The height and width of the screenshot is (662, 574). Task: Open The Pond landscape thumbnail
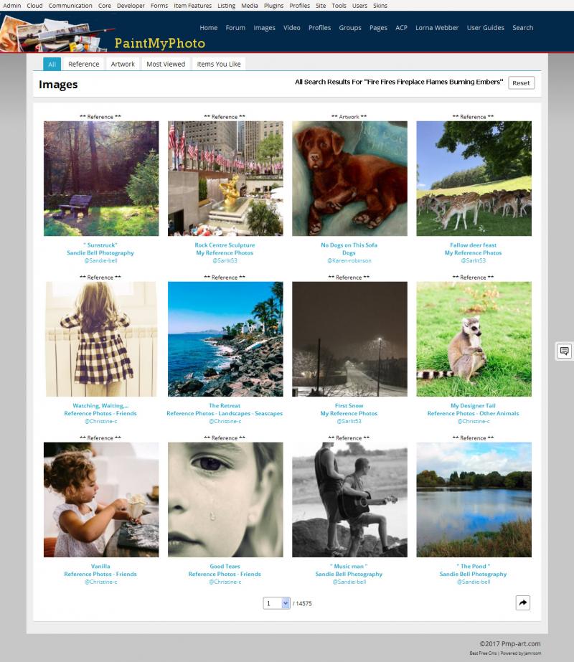tap(474, 499)
